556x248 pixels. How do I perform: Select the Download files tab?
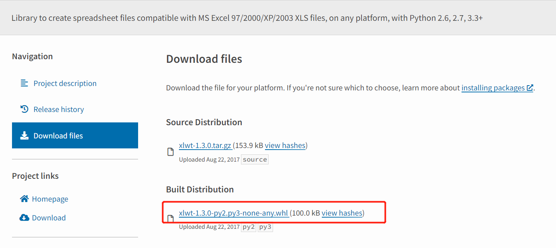pos(75,136)
